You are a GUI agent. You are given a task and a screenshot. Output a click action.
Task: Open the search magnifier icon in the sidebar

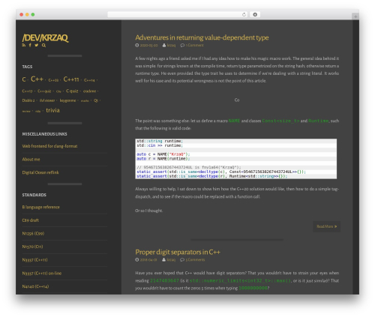tap(43, 45)
